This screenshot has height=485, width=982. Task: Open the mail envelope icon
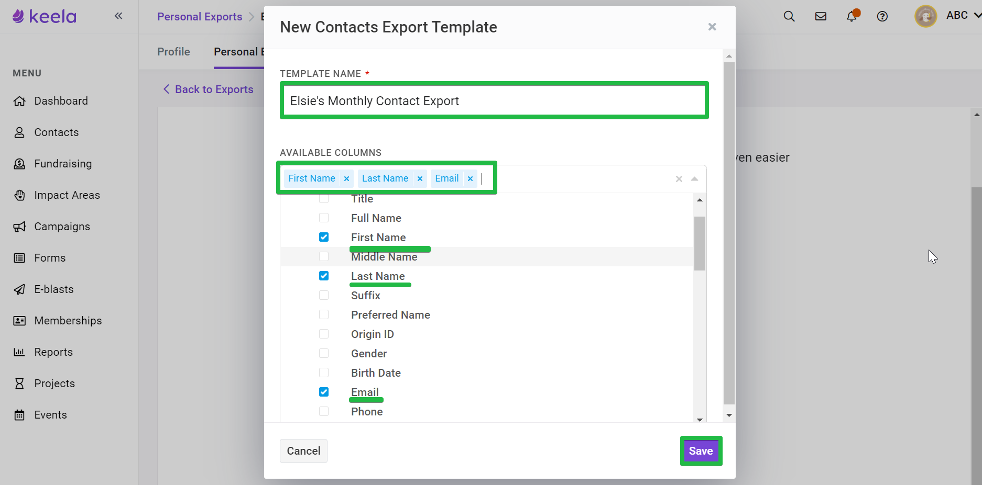821,16
